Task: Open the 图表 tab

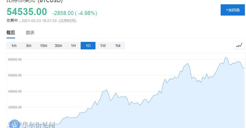Action: [30, 33]
